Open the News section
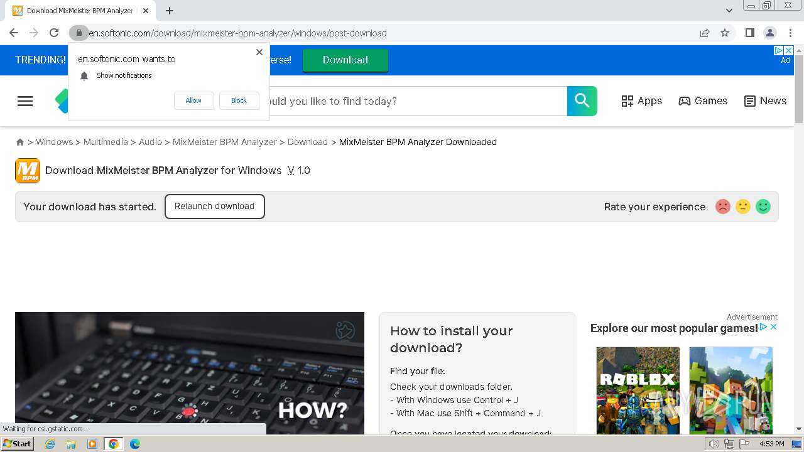 pos(765,101)
